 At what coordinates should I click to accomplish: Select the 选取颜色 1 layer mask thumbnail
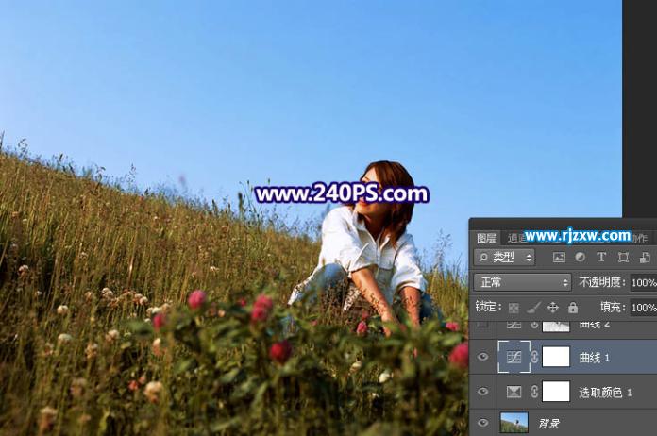pyautogui.click(x=556, y=392)
